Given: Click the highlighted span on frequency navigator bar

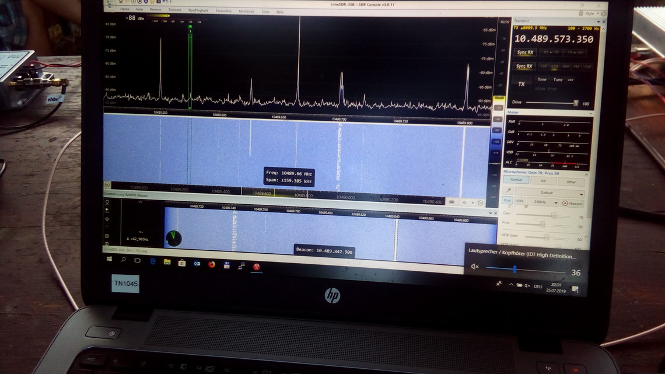Looking at the screenshot, I should [x=274, y=193].
